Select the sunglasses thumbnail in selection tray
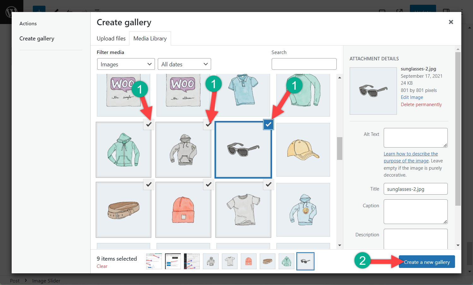This screenshot has height=285, width=473. (x=305, y=261)
